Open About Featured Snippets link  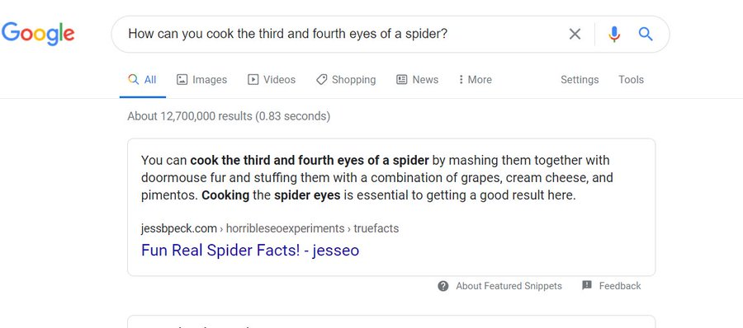(509, 286)
